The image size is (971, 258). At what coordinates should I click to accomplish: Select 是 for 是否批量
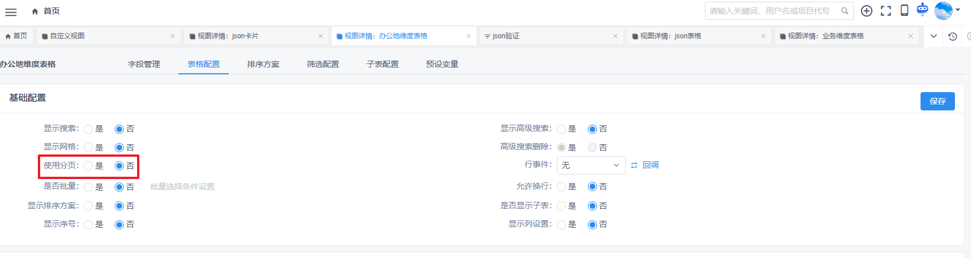point(88,187)
